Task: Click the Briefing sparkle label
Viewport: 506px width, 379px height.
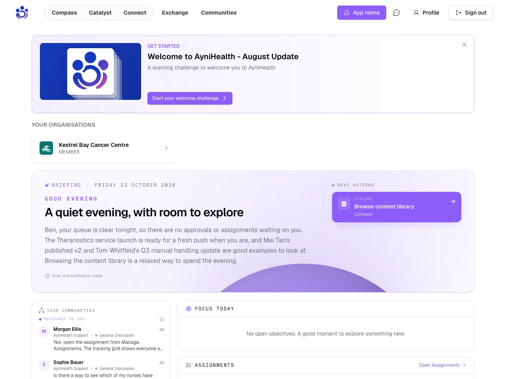Action: tap(63, 185)
